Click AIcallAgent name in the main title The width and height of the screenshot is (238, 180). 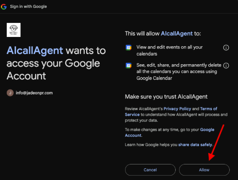coord(35,51)
